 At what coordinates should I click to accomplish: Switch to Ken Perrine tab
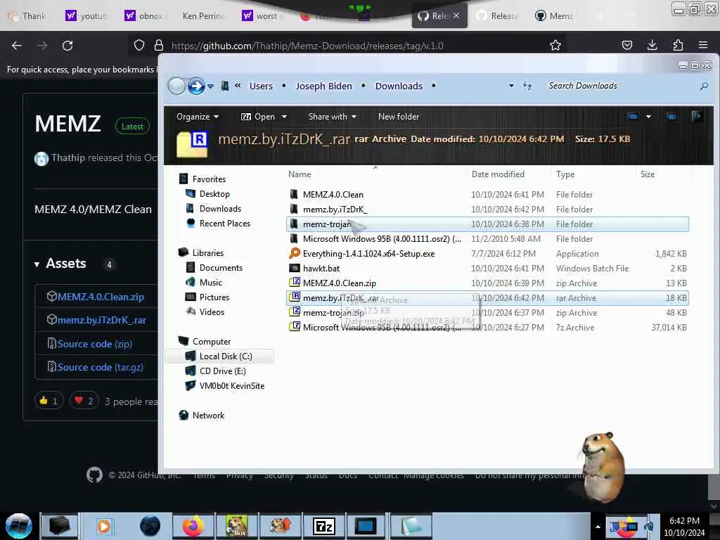coord(202,16)
